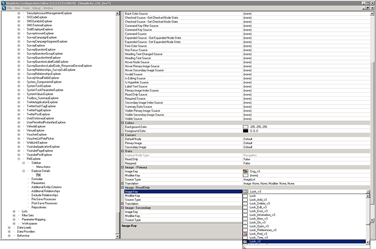The image size is (376, 249).
Task: Open the Tools menu
Action: coord(25,9)
